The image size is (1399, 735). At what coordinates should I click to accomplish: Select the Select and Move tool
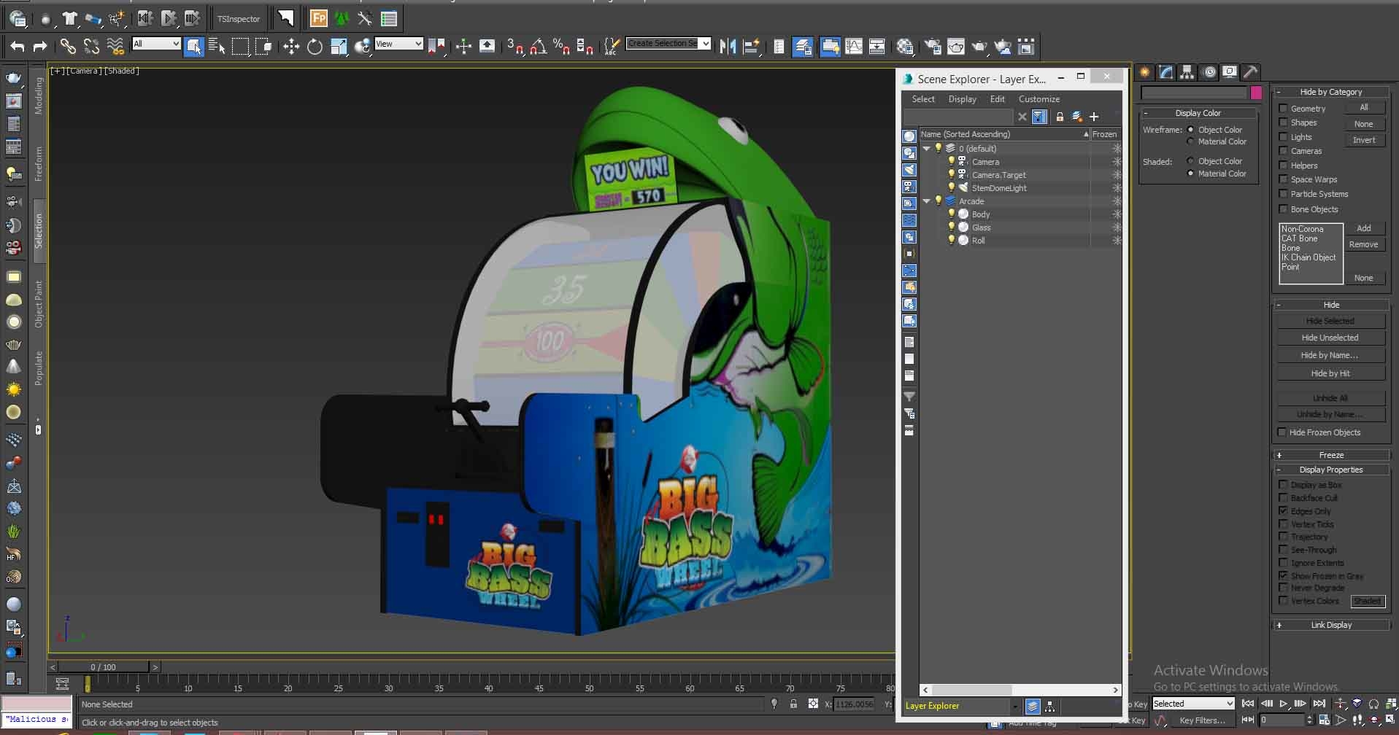click(x=291, y=46)
